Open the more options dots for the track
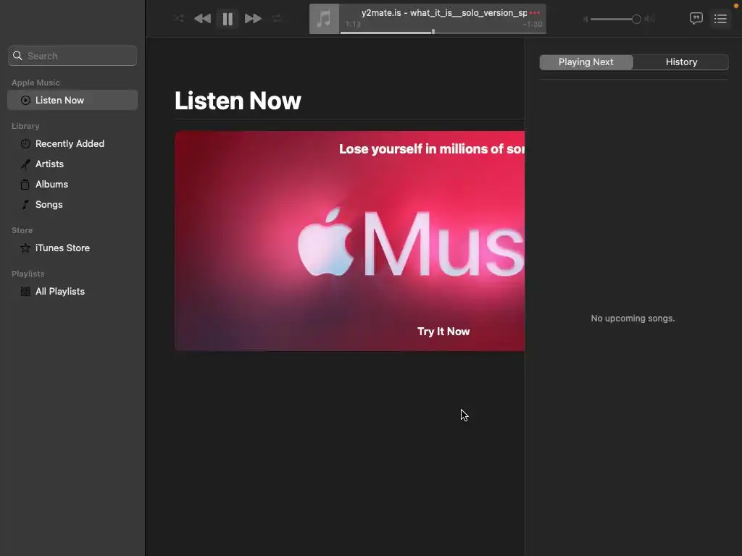 click(x=535, y=13)
